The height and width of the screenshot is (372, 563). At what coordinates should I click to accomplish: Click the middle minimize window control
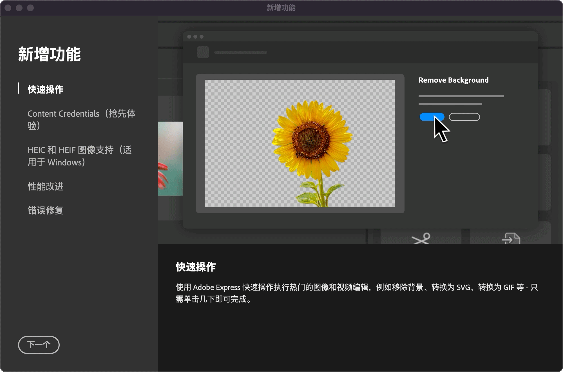click(x=19, y=8)
